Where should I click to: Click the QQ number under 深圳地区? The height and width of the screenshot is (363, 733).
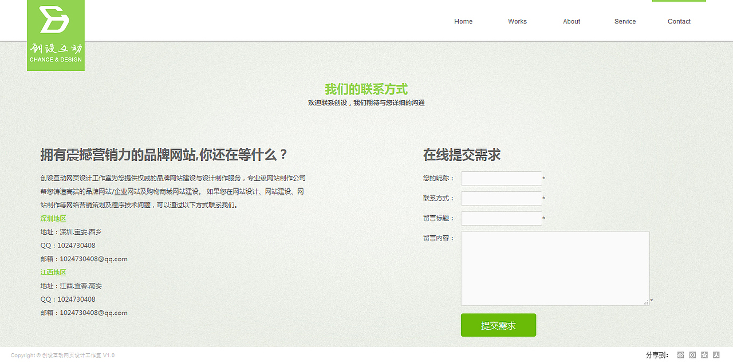tap(76, 246)
